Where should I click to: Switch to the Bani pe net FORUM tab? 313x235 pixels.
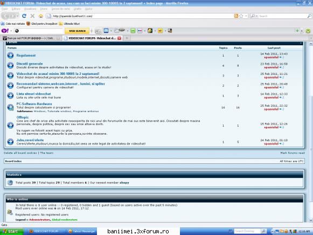tap(31, 38)
